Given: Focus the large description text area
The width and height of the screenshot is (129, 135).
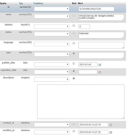Looking at the screenshot, I should [x=81, y=102].
